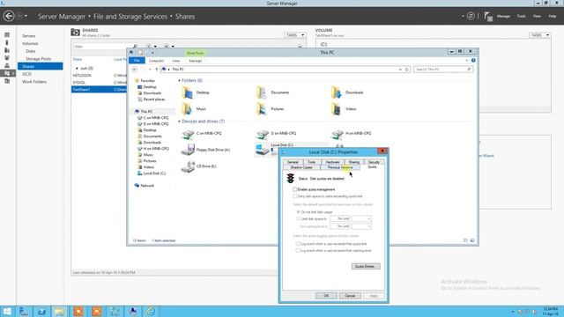The image size is (564, 317).
Task: Open Internet Explorer from the taskbar
Action: pos(151,311)
